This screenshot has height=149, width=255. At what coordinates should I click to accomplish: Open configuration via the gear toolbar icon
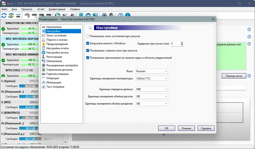pyautogui.click(x=104, y=15)
